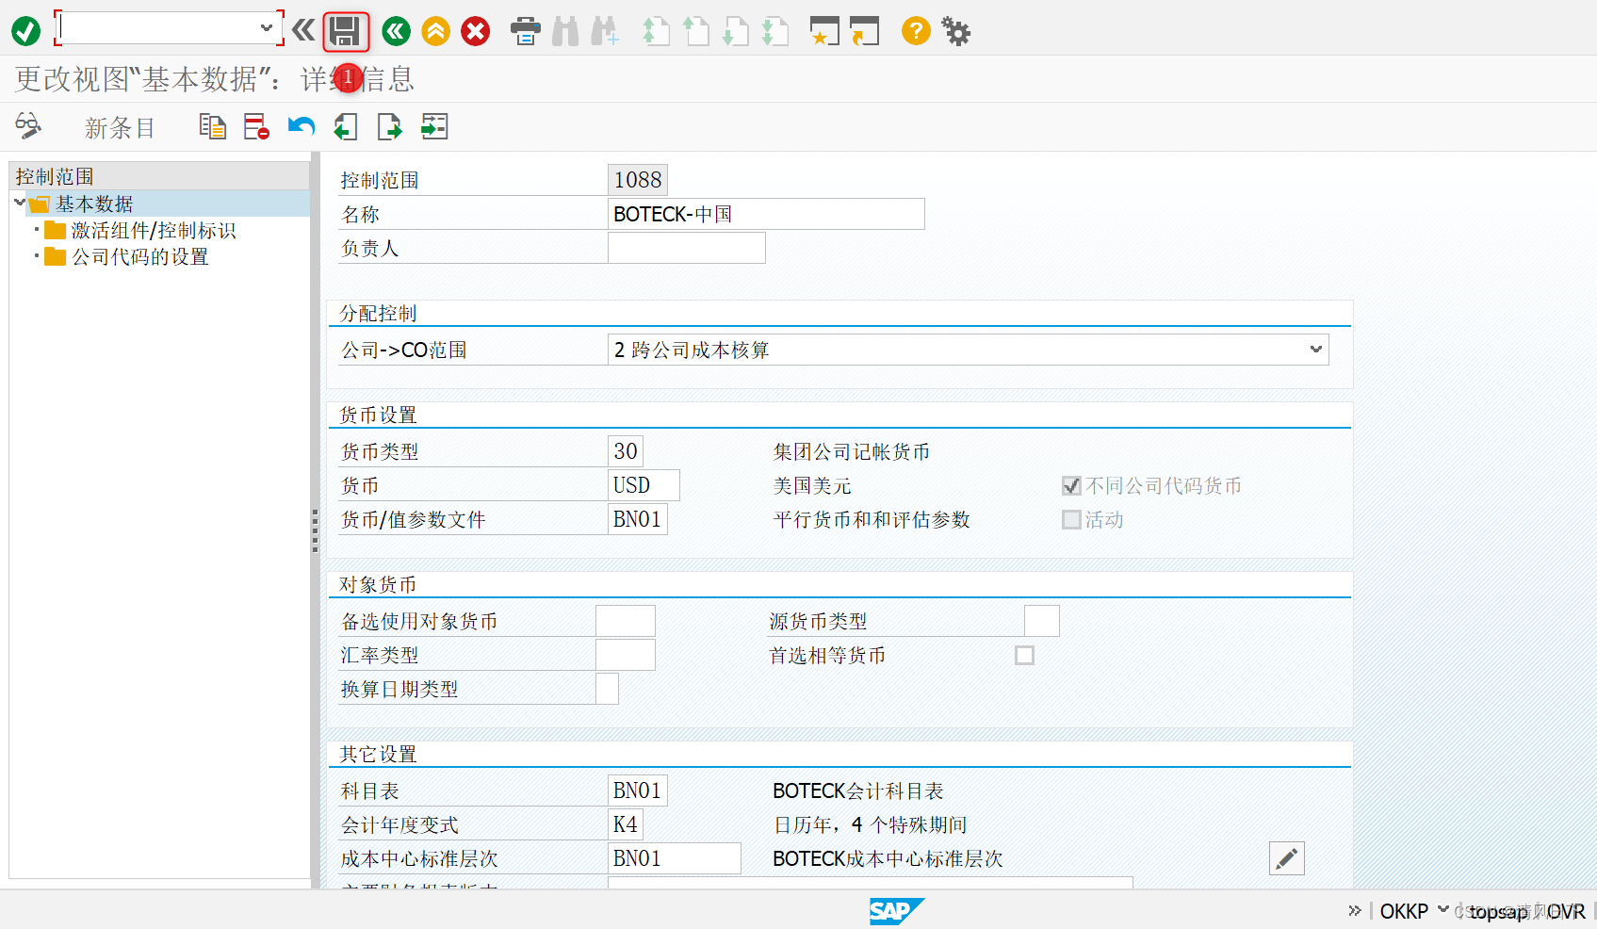The height and width of the screenshot is (929, 1597).
Task: Click the 控制范围 tree header
Action: (159, 176)
